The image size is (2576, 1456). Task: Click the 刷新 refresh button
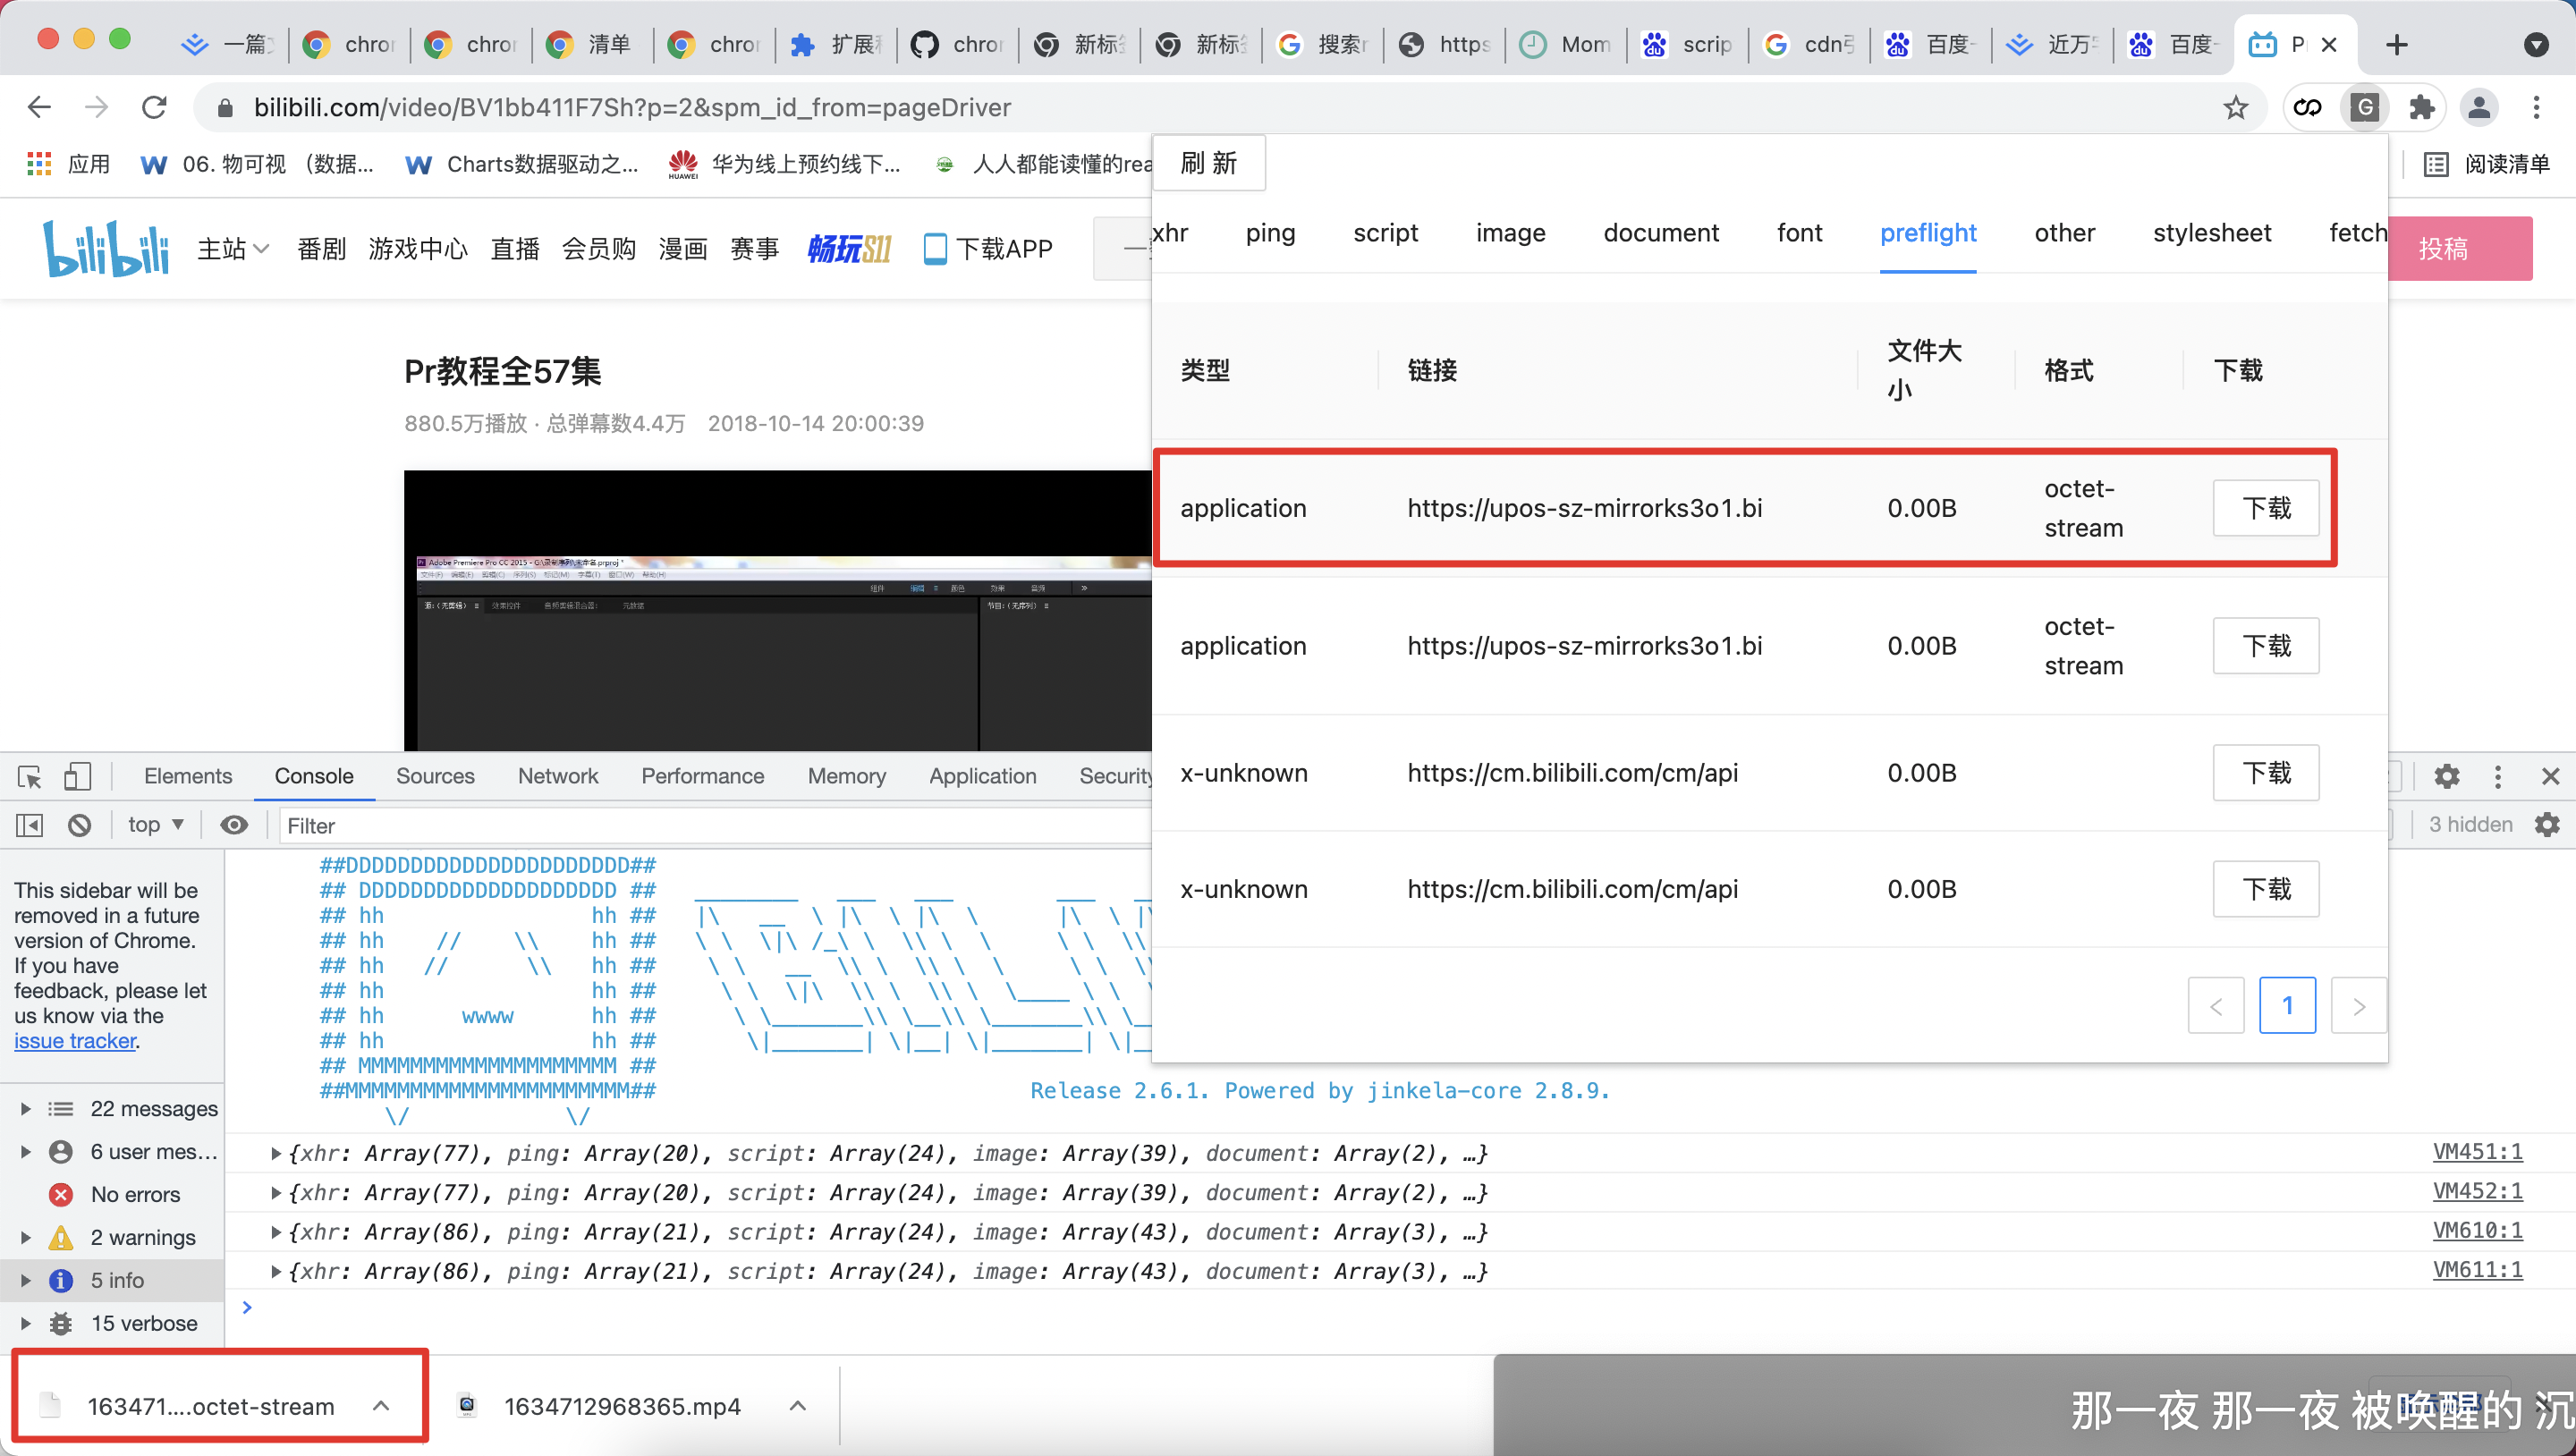[x=1208, y=163]
